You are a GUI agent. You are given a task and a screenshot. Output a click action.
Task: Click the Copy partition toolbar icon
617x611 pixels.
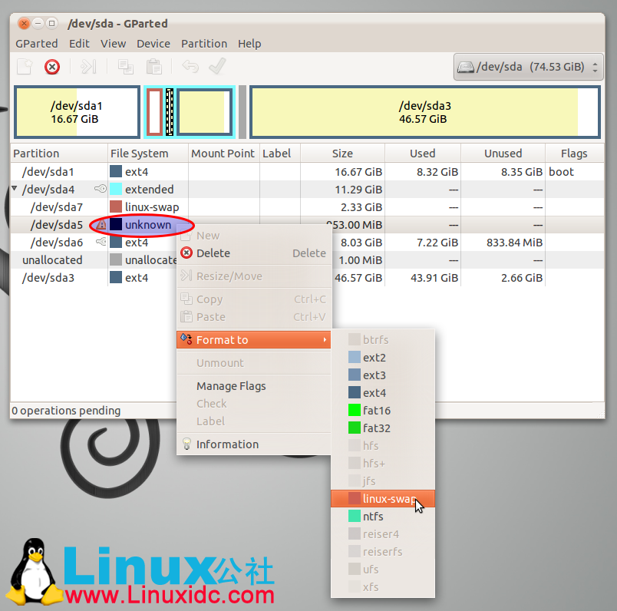pos(126,67)
